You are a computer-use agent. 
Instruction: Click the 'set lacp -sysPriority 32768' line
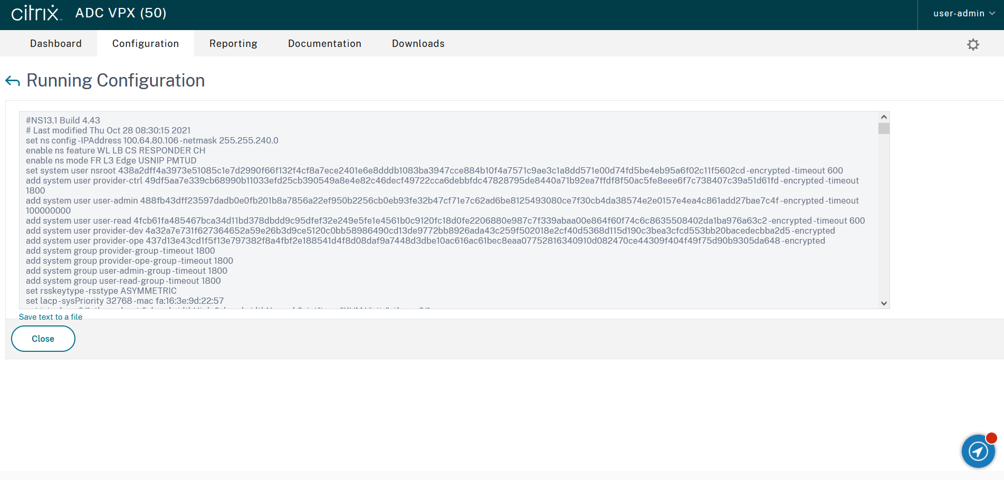(125, 301)
